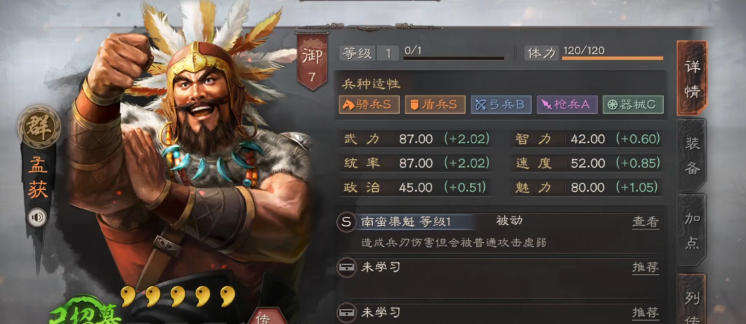Viewport: 746px width, 324px height.
Task: Select the 器械C siege troop badge
Action: 633,104
